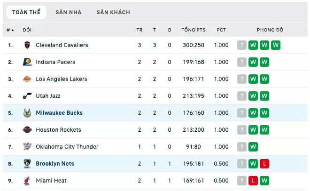310x191 pixels.
Task: Switch to the SÂN NHÀ tab
Action: 69,12
